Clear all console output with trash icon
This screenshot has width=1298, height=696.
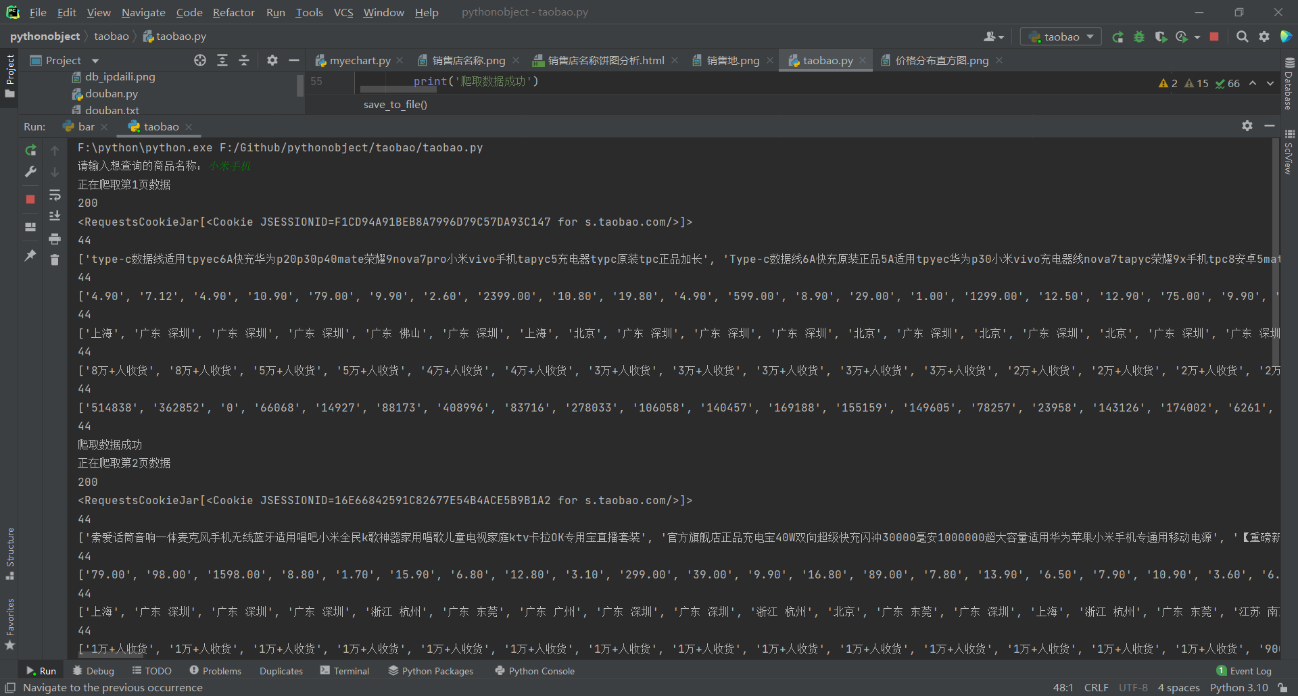pos(55,259)
